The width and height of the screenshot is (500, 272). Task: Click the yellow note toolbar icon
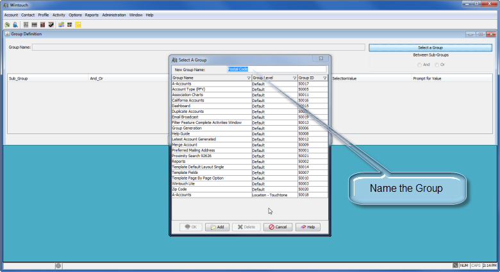78,24
